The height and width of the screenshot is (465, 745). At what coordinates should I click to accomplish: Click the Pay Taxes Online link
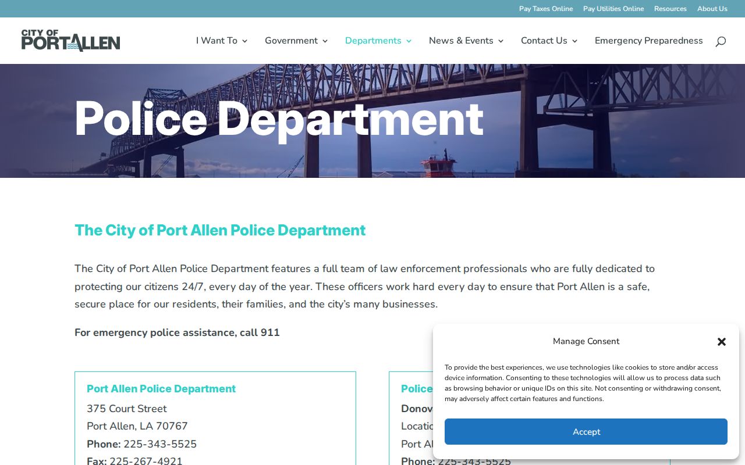pyautogui.click(x=546, y=9)
